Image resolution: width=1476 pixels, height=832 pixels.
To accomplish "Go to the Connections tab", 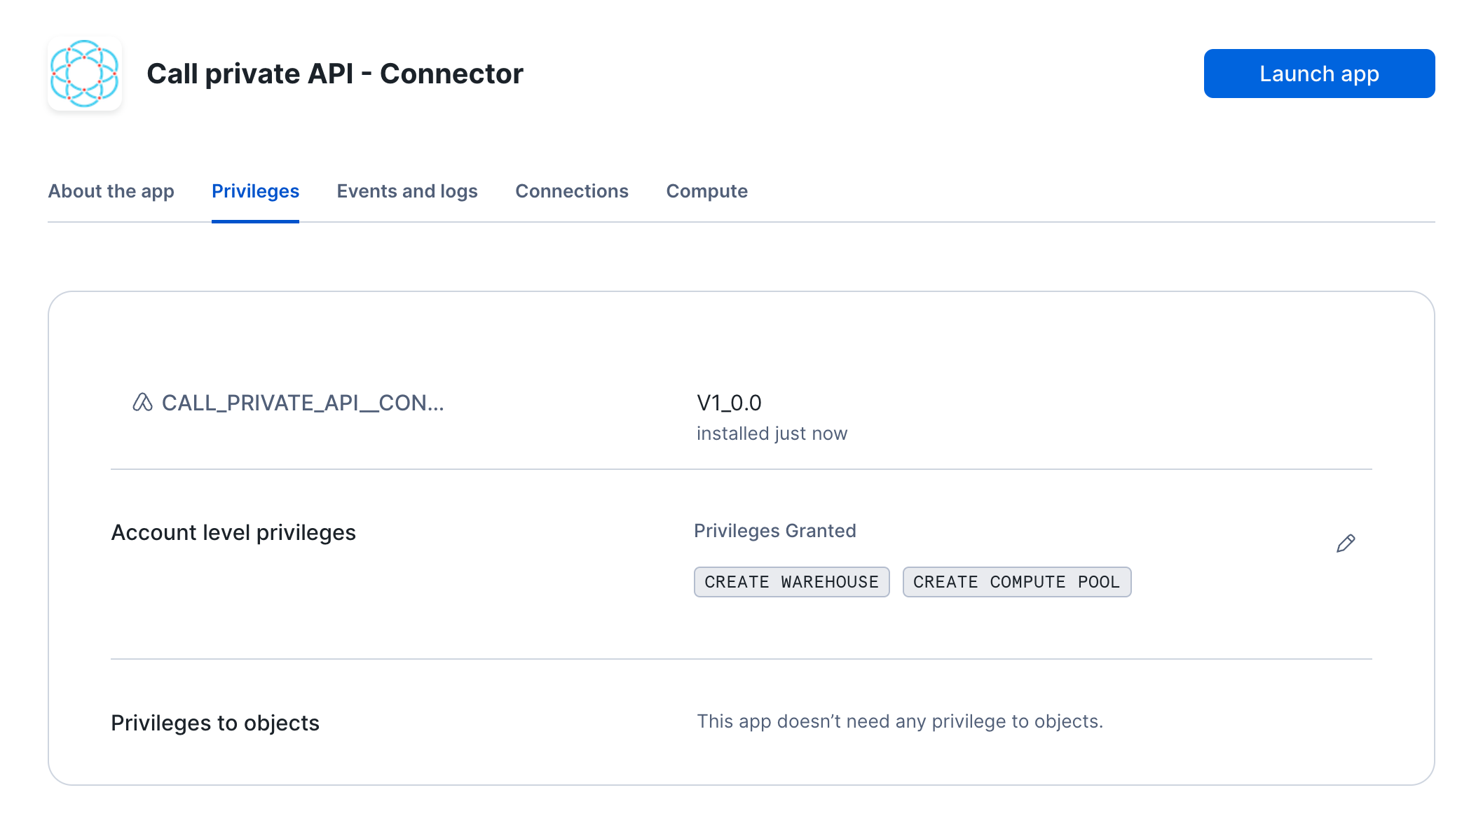I will [x=571, y=191].
